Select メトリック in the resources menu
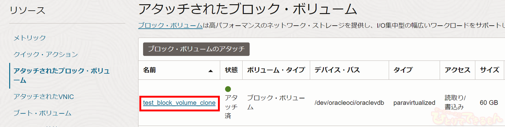 (29, 38)
